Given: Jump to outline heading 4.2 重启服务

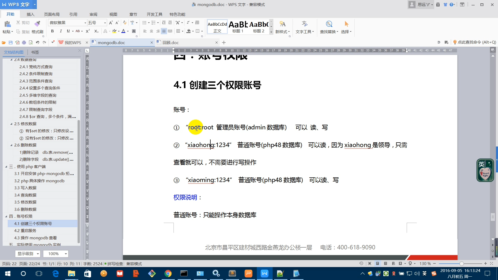Looking at the screenshot, I should point(25,230).
